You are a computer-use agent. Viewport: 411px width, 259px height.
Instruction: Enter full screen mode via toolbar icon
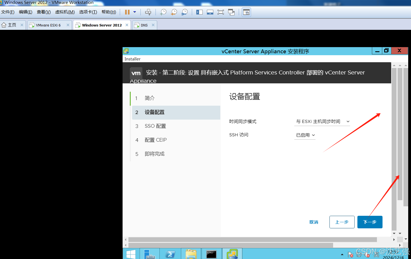coord(221,12)
